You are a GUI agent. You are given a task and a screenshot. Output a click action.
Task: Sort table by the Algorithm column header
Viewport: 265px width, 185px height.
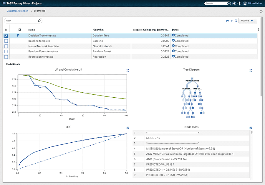pos(98,30)
